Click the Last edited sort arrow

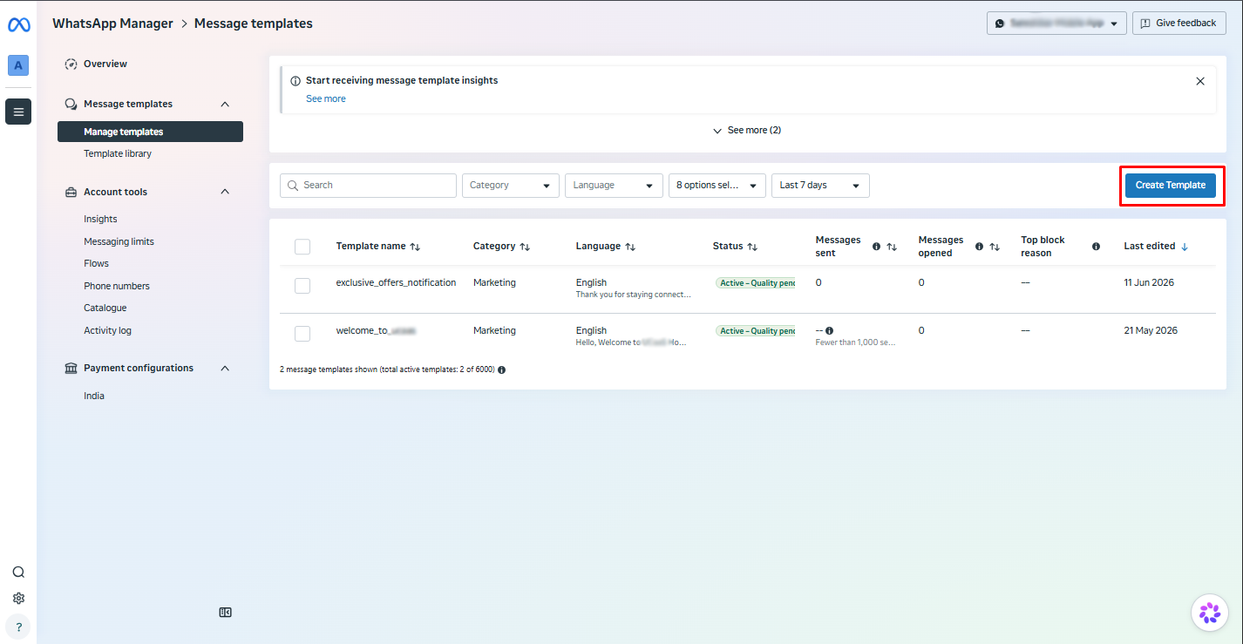[1185, 247]
